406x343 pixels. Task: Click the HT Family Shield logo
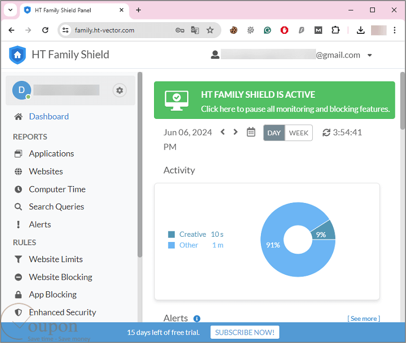pyautogui.click(x=17, y=55)
